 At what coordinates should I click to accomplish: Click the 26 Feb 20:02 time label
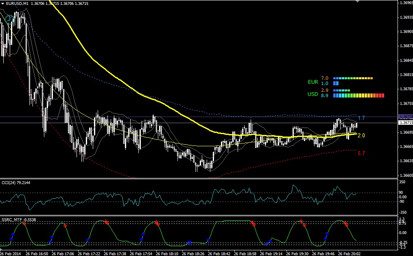coord(349,254)
